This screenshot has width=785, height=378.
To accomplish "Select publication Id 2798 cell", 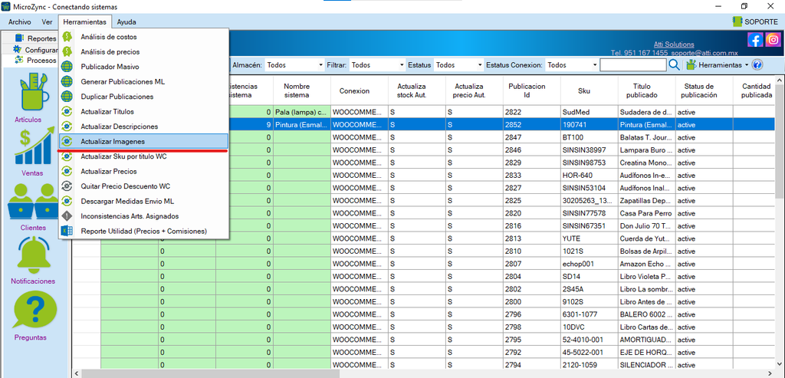I will (532, 327).
